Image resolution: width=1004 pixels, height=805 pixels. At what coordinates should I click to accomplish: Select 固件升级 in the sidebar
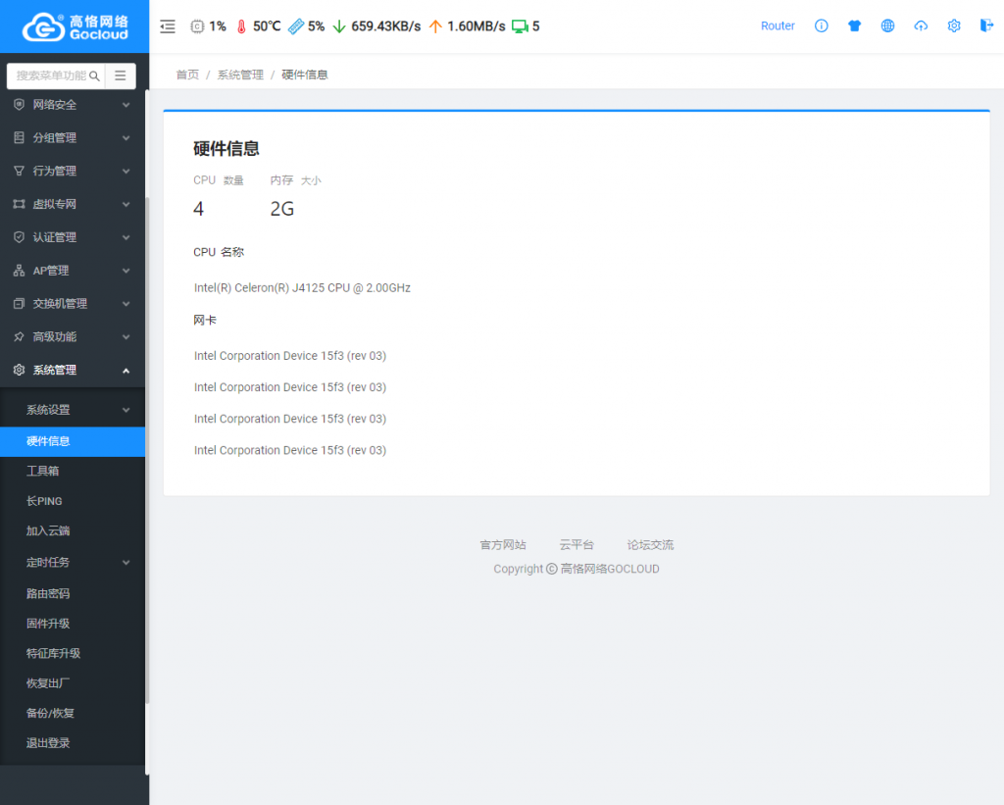click(x=48, y=624)
